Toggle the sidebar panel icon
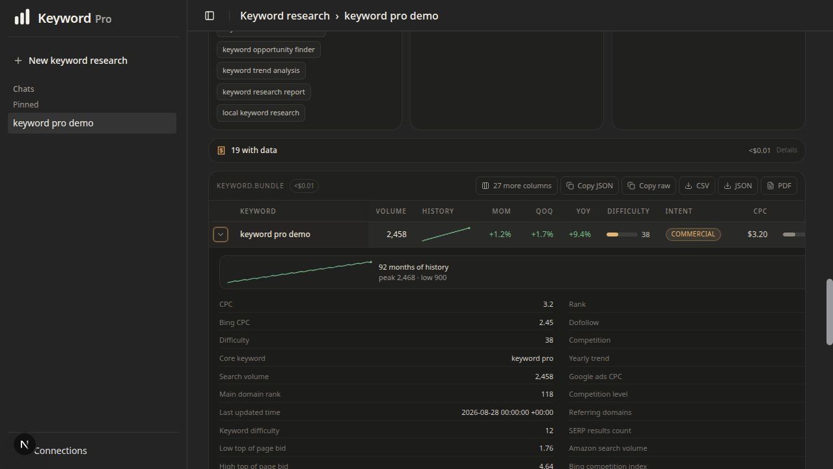833x469 pixels. point(210,16)
